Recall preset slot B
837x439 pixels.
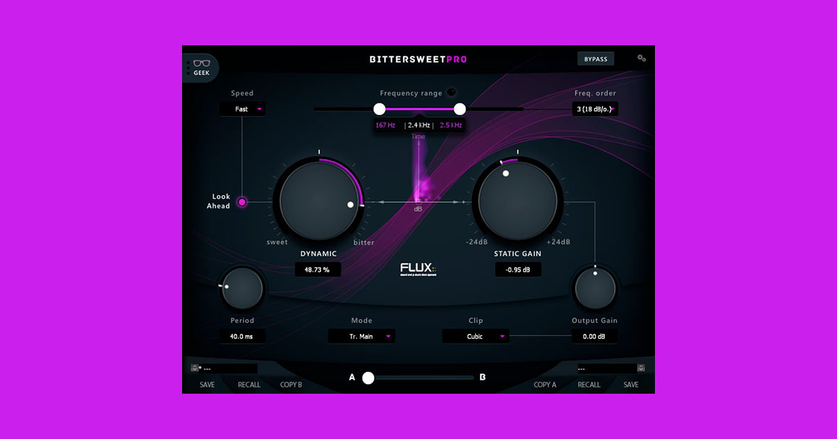[589, 385]
